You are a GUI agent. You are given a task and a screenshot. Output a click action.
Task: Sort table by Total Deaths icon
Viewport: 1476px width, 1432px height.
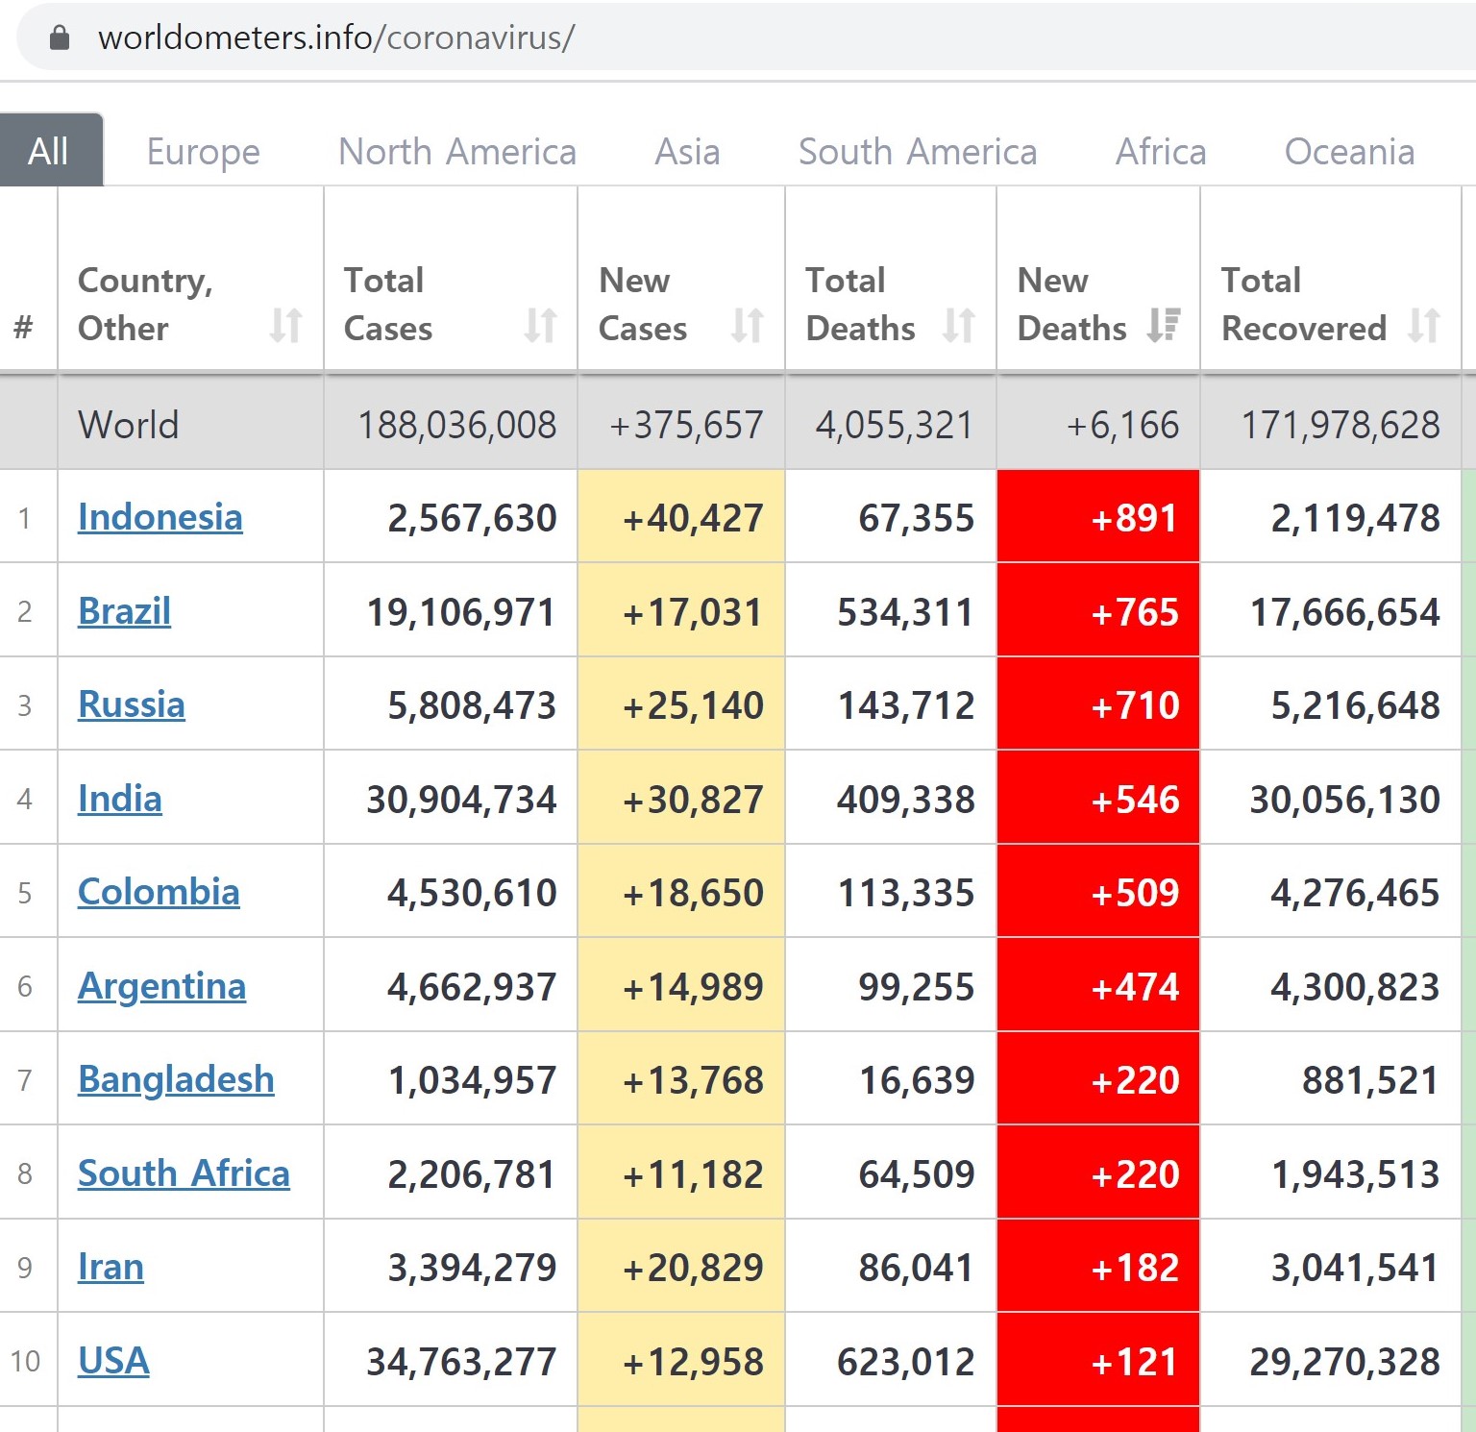point(958,326)
